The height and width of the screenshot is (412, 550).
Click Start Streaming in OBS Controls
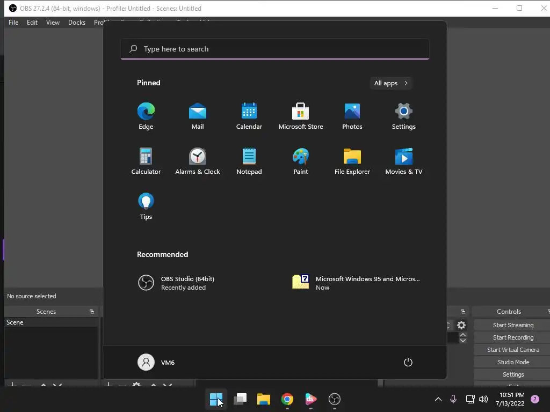[513, 325]
